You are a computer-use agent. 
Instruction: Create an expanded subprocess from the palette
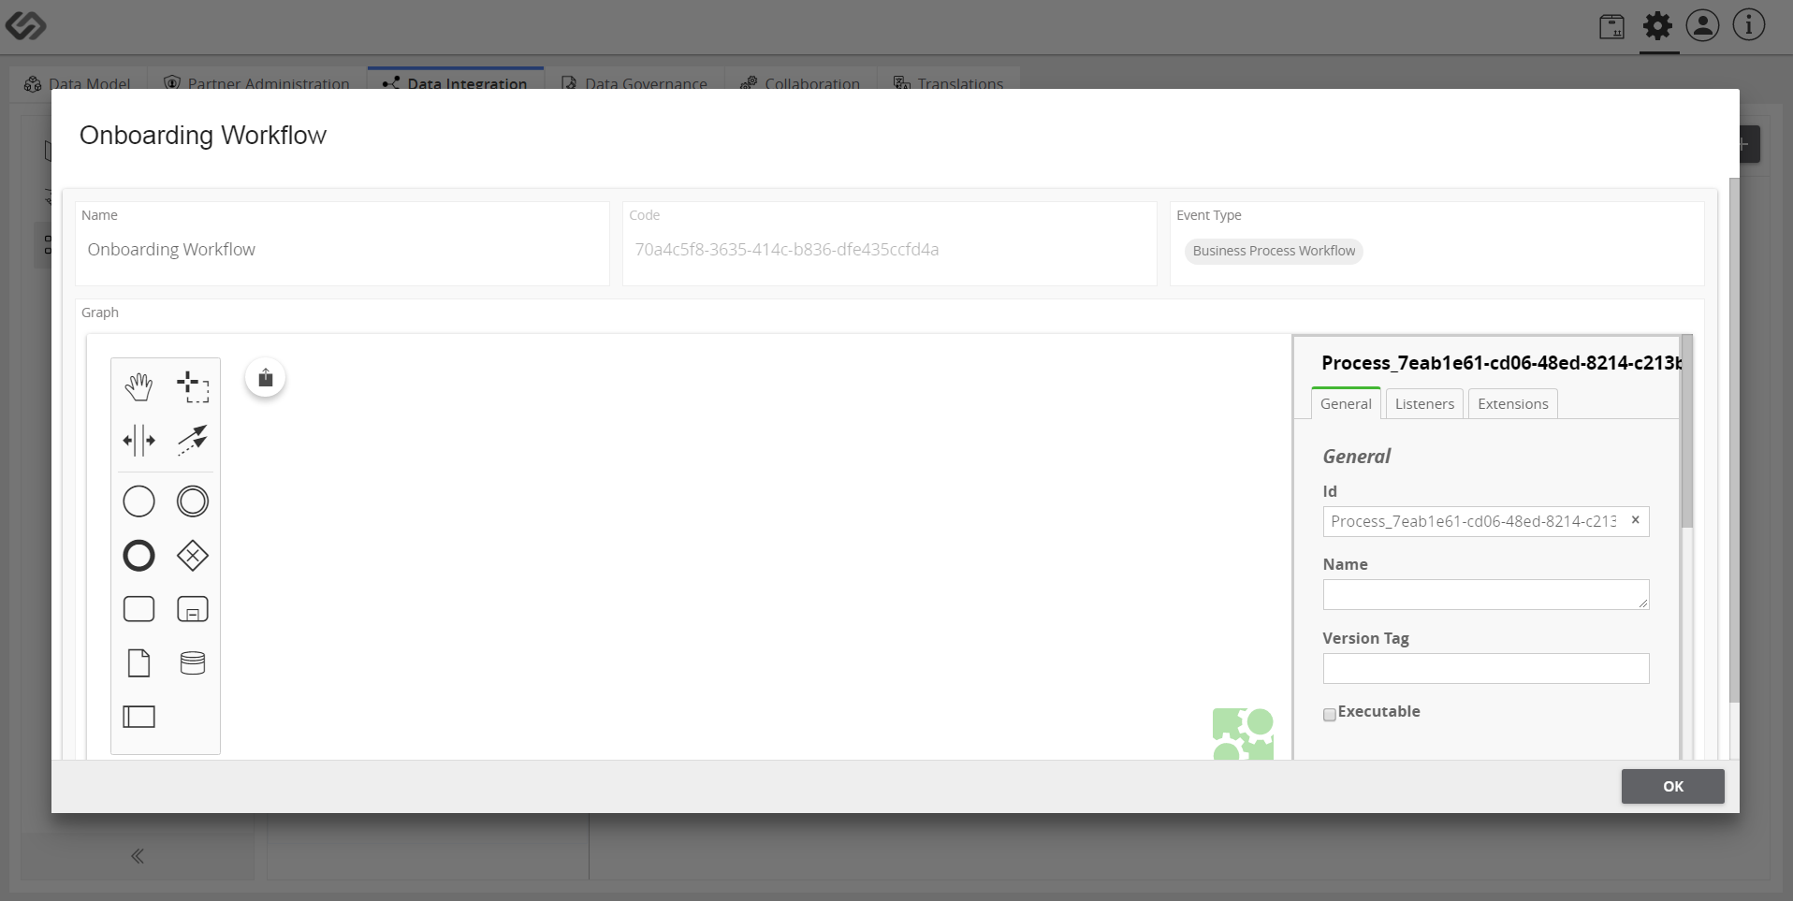[193, 609]
